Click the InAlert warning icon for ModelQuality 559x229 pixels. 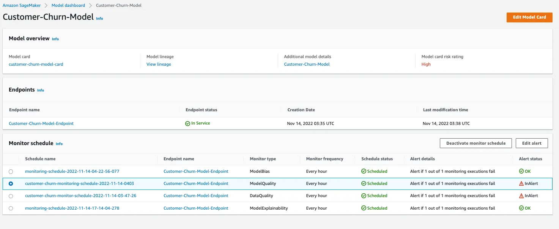[521, 183]
